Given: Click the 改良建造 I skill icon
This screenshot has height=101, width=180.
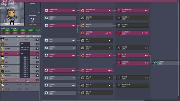Looking at the screenshot, I should click(47, 18).
